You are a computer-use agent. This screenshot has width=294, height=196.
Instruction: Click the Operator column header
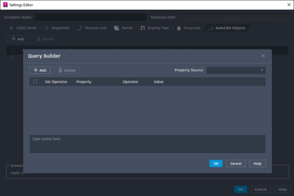[x=131, y=82]
